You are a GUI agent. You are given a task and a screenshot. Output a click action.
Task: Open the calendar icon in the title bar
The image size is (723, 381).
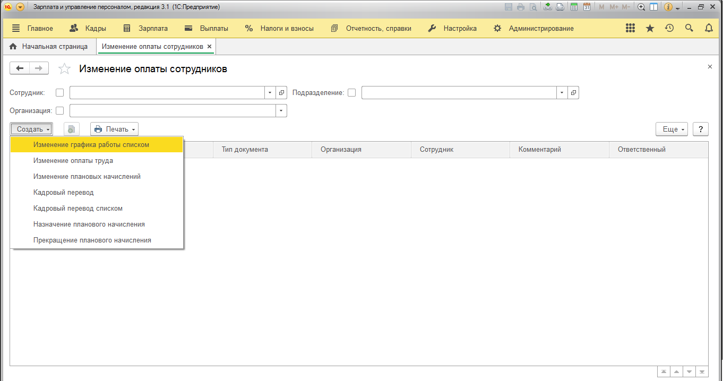coord(587,7)
